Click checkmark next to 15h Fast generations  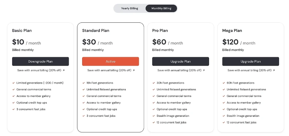tap(83, 83)
